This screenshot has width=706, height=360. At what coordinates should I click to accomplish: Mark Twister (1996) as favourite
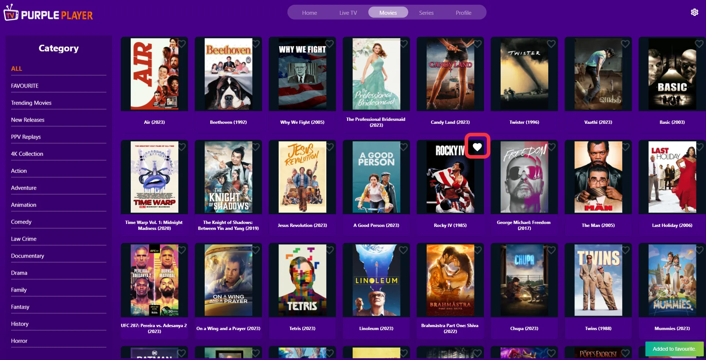click(x=551, y=44)
